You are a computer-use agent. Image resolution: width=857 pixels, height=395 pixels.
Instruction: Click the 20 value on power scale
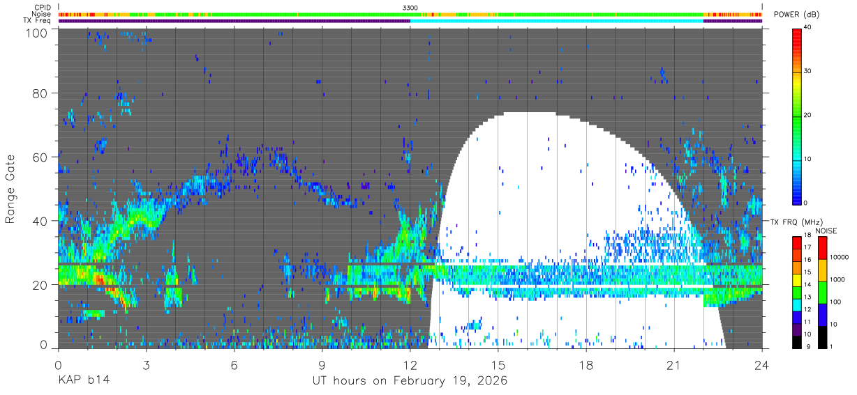807,115
